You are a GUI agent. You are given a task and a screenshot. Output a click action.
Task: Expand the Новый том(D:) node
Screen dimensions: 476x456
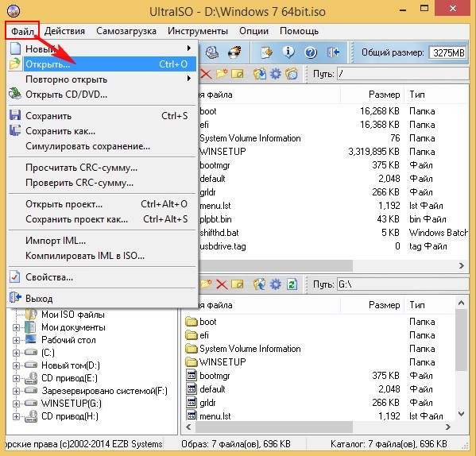pyautogui.click(x=16, y=365)
